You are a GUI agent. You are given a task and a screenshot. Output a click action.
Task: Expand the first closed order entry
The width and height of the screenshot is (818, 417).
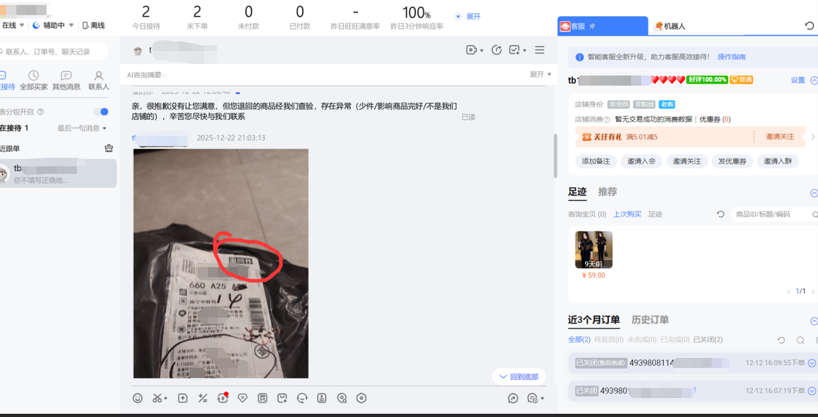812,363
